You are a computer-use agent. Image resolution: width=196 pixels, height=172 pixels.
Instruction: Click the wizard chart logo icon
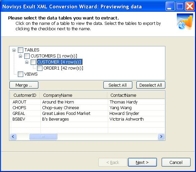(x=185, y=21)
